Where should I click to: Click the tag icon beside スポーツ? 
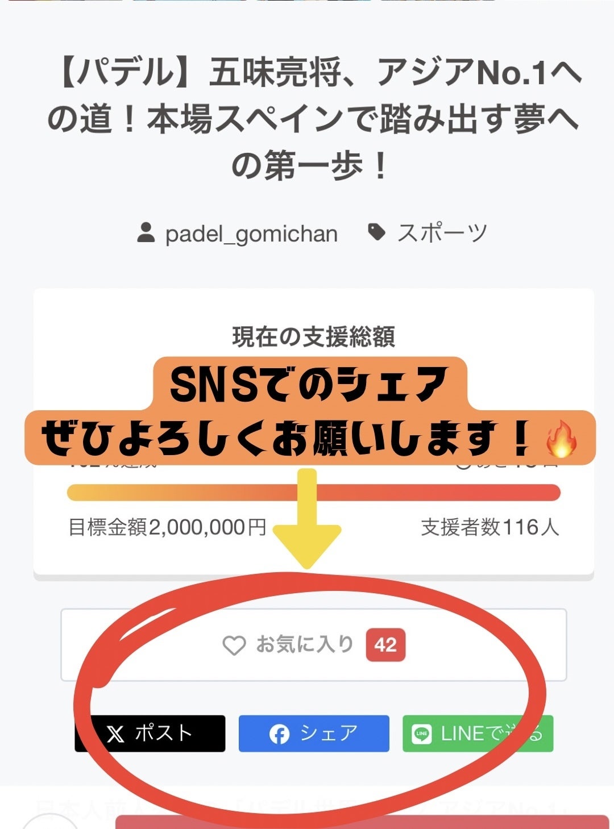click(376, 232)
